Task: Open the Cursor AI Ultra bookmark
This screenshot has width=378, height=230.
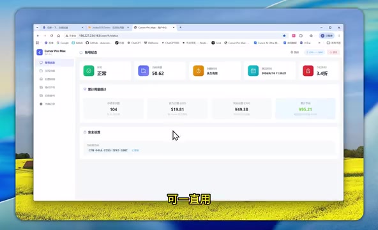Action: (x=266, y=43)
